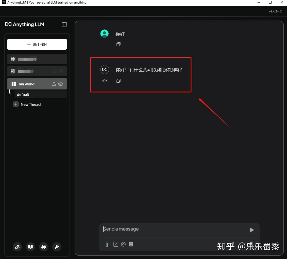Open text size icon
287x259 pixels.
131,244
